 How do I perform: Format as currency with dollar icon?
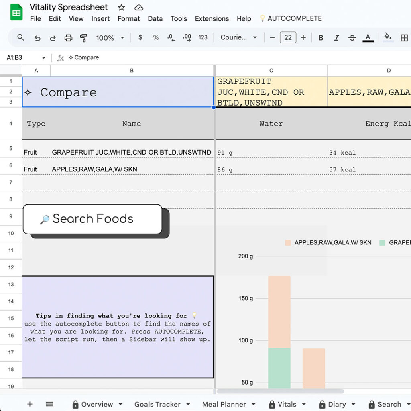140,37
